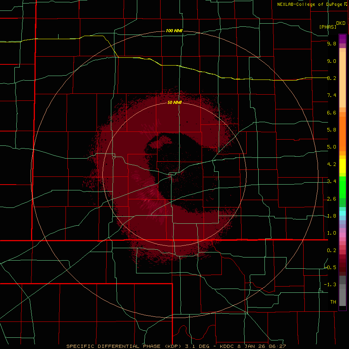Click the -1.3 scale value
The width and height of the screenshot is (349, 349).
[330, 285]
